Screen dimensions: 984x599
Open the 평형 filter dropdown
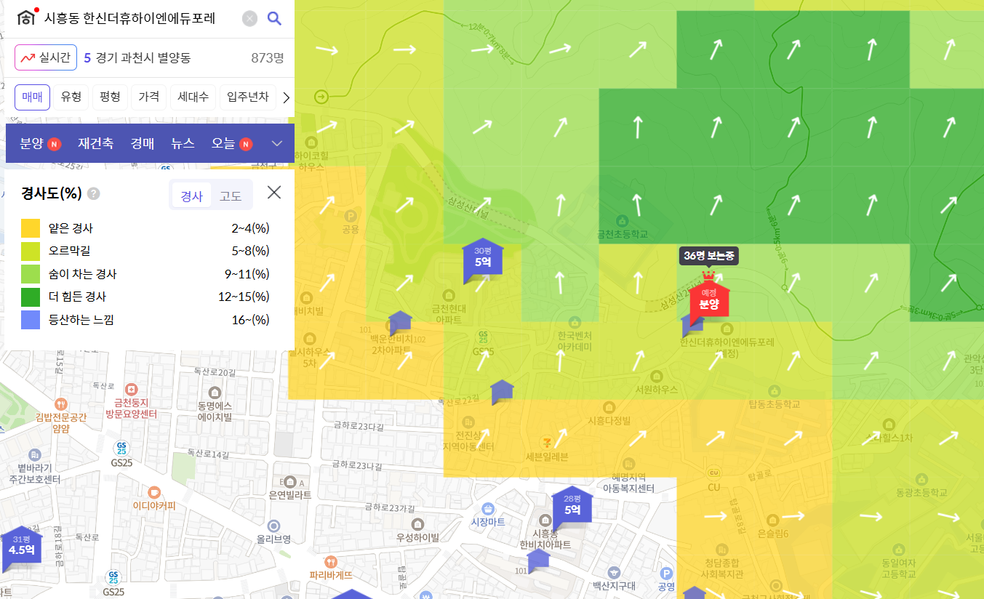point(110,97)
